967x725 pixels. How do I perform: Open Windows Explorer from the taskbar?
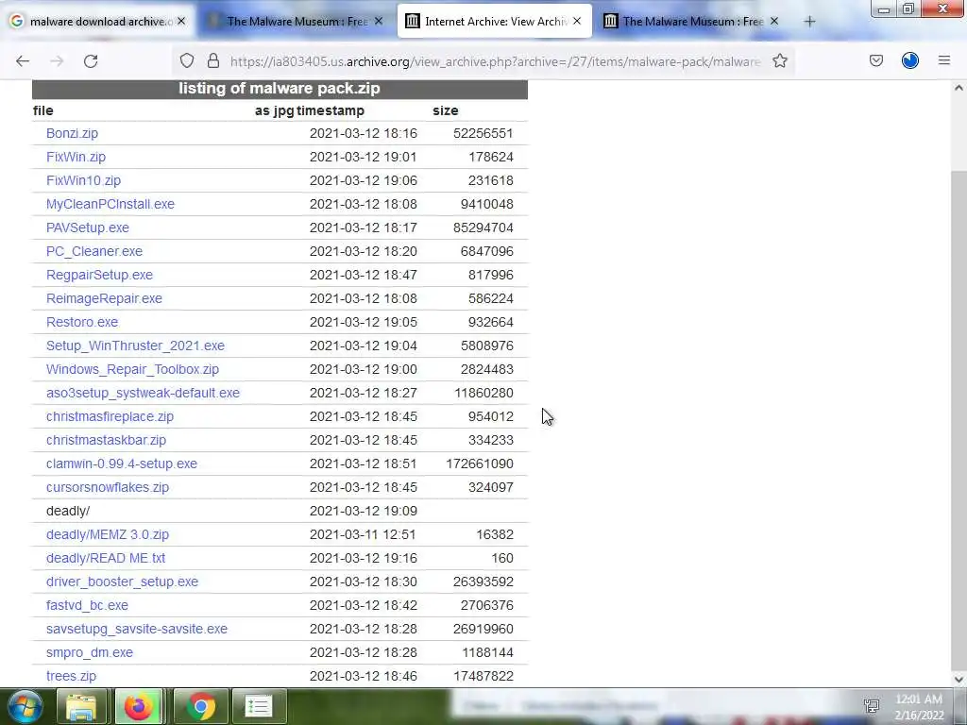(x=81, y=706)
